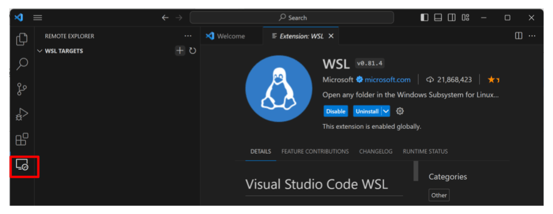Open the Remote Explorer view
The image size is (553, 214).
point(22,165)
